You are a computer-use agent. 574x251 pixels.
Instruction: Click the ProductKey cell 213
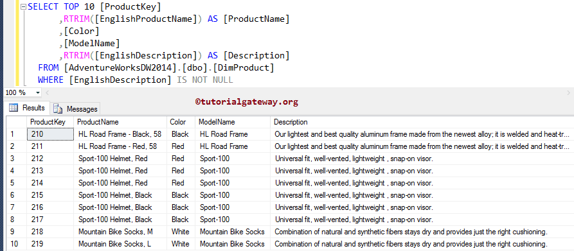[50, 171]
